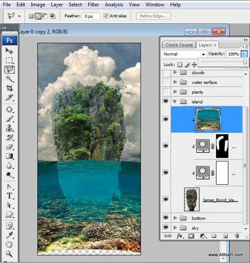250x263 pixels.
Task: Hide the bottom group
Action: click(x=166, y=218)
